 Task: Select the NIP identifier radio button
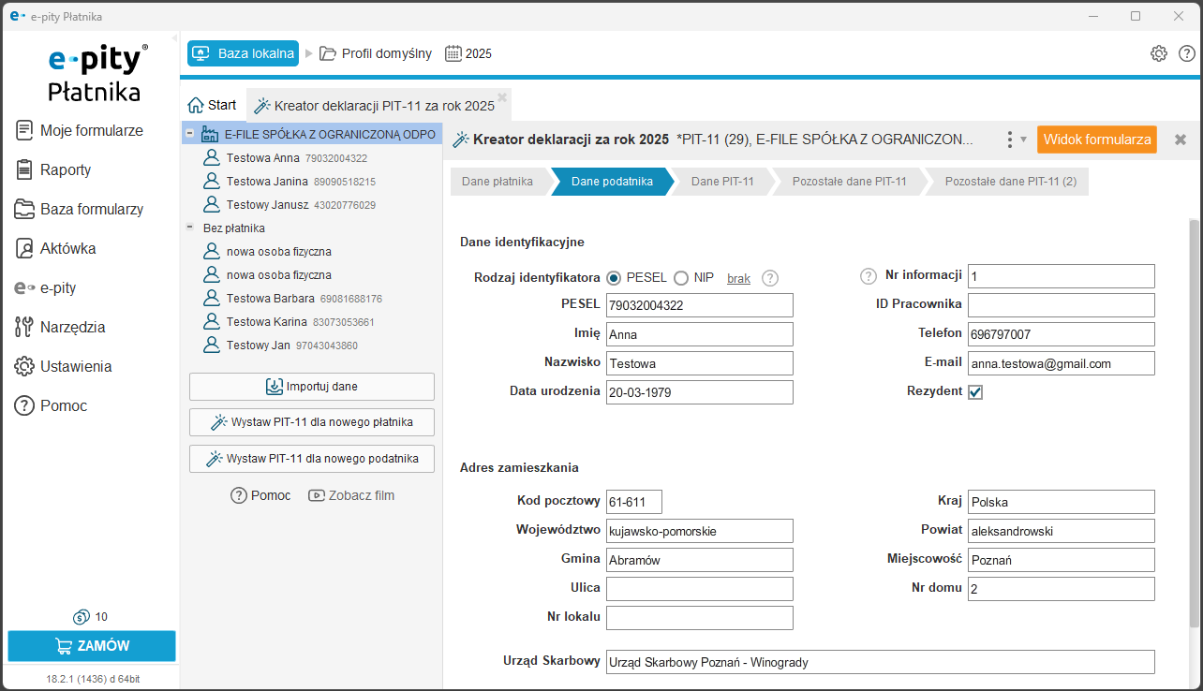click(681, 278)
